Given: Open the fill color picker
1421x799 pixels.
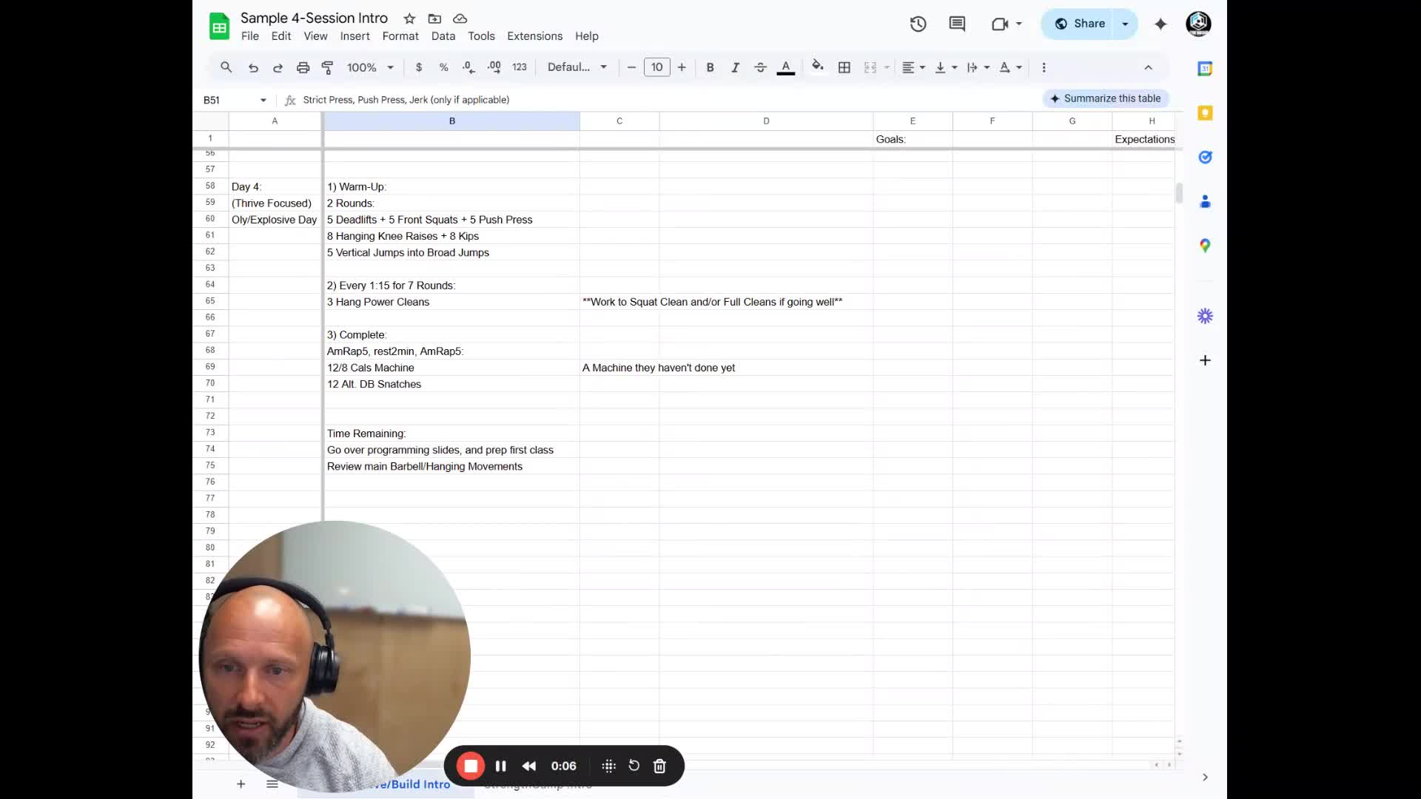Looking at the screenshot, I should tap(818, 67).
